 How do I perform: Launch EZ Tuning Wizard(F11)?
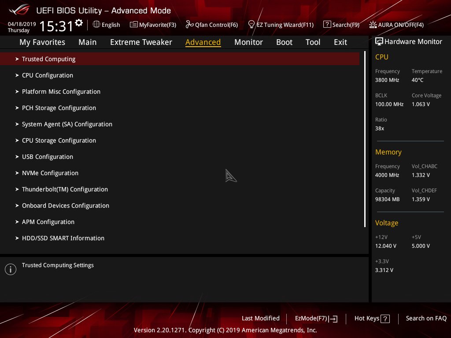(x=281, y=25)
